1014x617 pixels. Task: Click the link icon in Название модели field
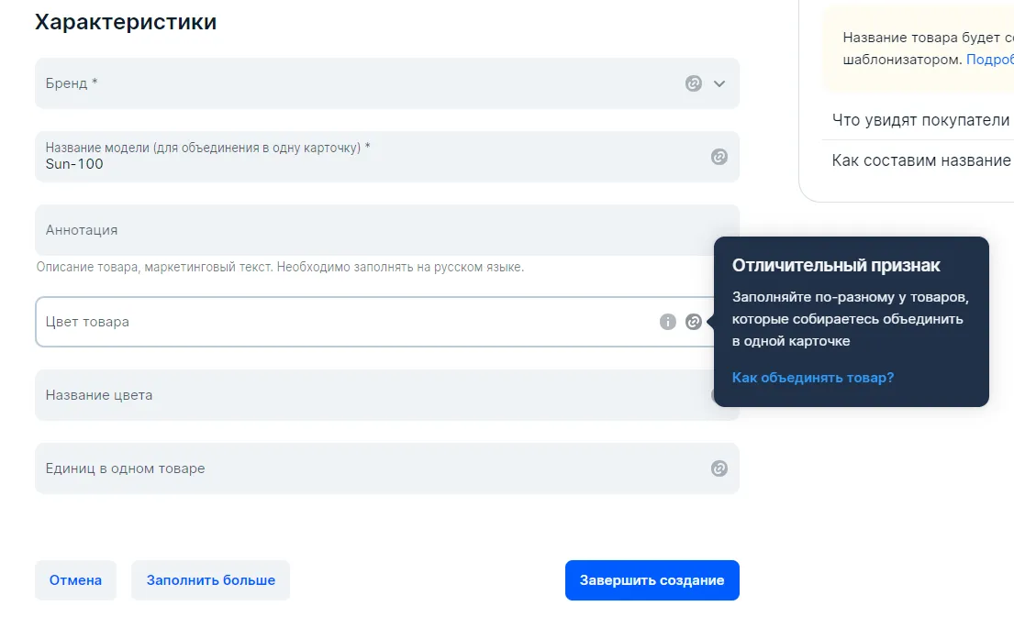click(x=719, y=157)
